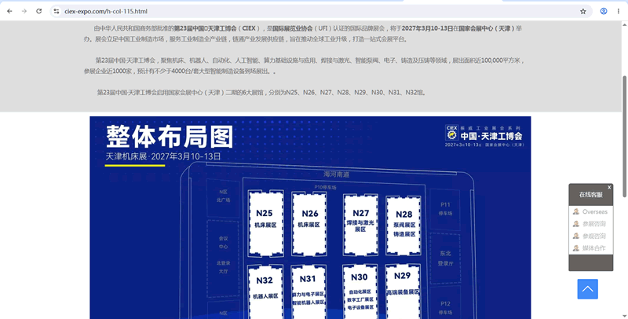
Task: Click hall N26 机床展区 on the map
Action: click(309, 223)
